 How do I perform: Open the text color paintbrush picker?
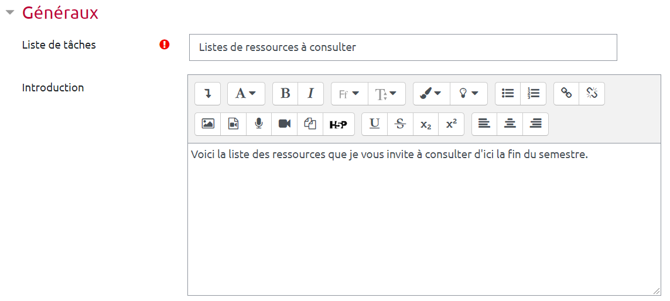point(431,94)
